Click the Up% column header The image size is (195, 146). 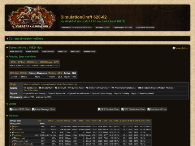148,121
